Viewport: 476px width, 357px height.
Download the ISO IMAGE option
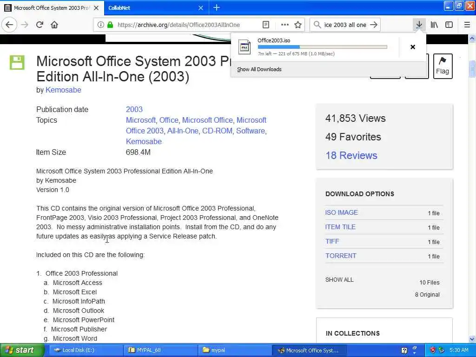coord(342,212)
